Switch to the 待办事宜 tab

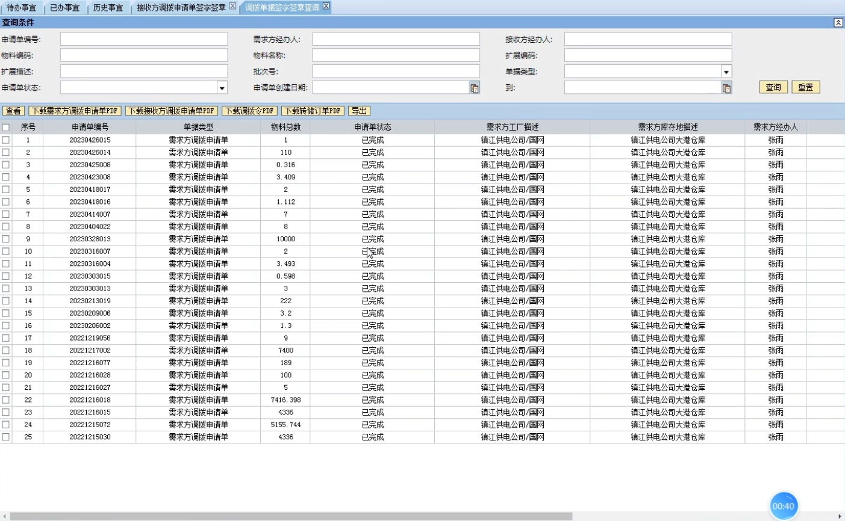tap(21, 7)
